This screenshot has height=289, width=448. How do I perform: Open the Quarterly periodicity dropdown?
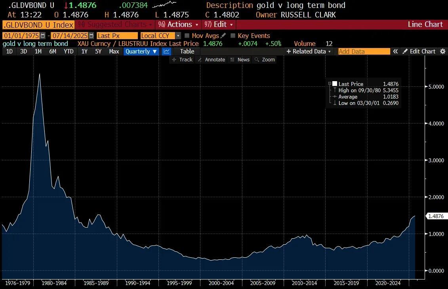141,51
